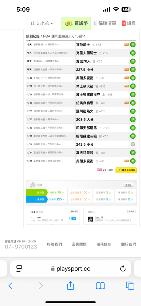Image resolution: width=141 pixels, height=306 pixels.
Task: Click green result icon for 印第安那溜馬 row
Action: [133, 128]
